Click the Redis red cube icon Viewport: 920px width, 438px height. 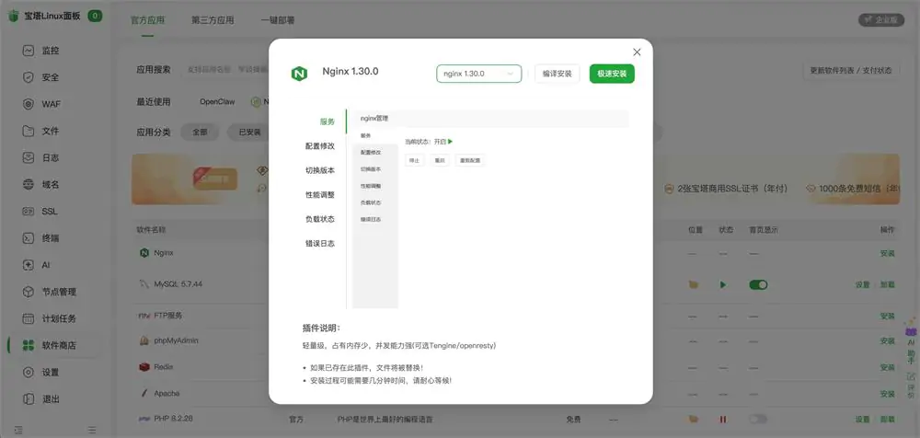144,367
